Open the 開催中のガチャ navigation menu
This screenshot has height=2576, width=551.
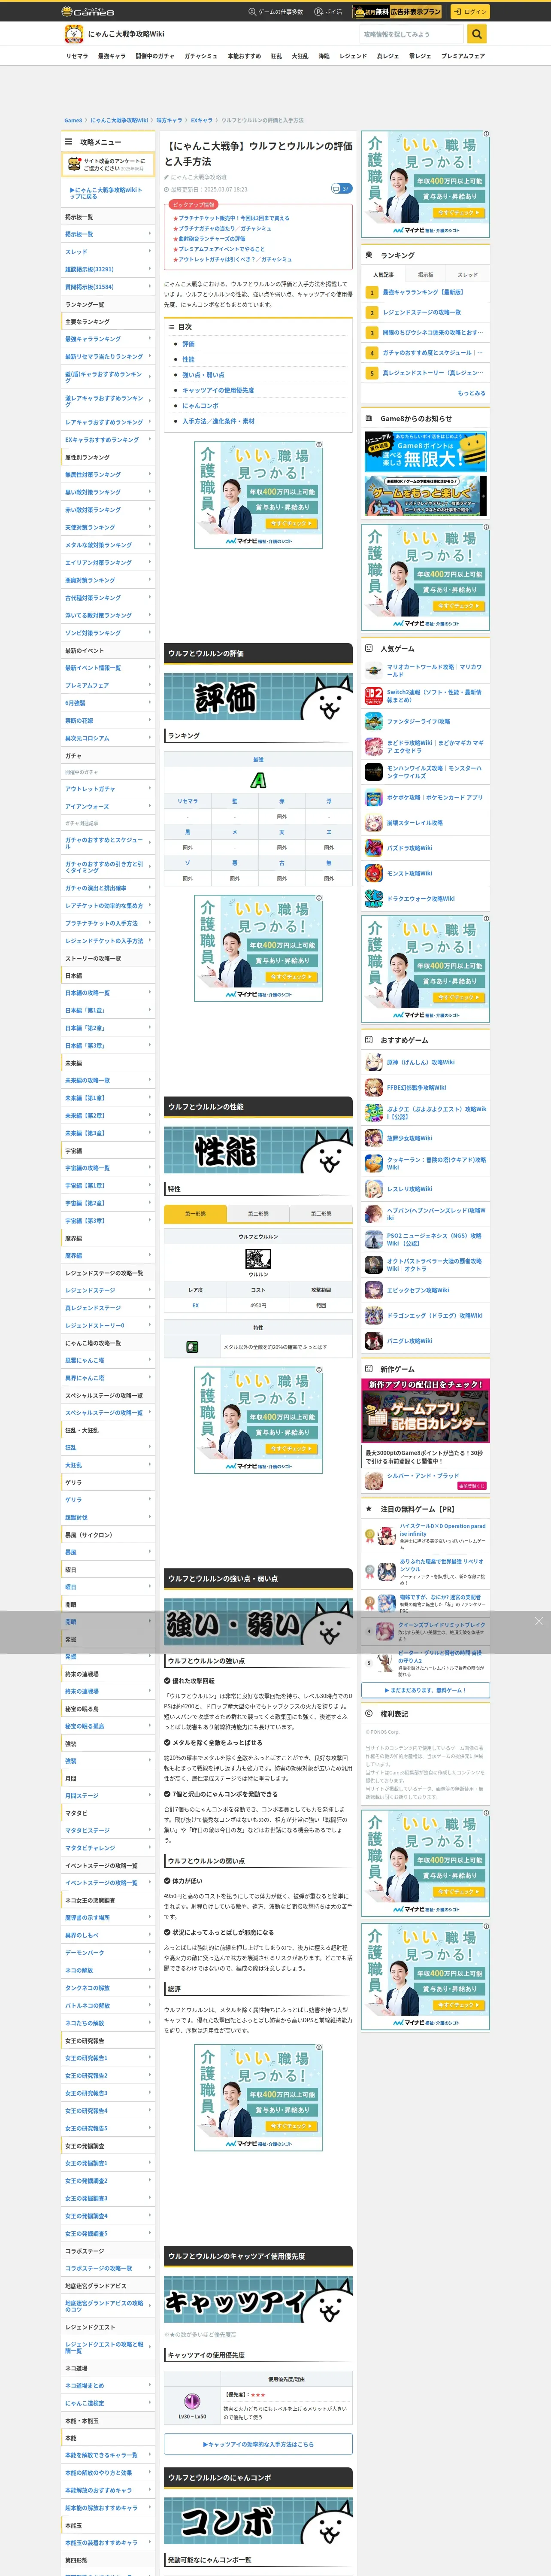pos(154,56)
